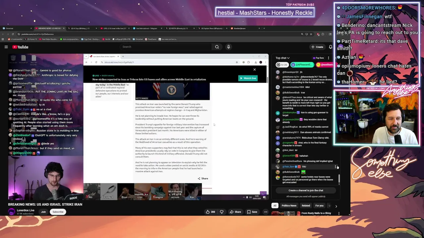Open the LonerBox Live channel avatar
Image resolution: width=424 pixels, height=238 pixels.
[x=12, y=212]
